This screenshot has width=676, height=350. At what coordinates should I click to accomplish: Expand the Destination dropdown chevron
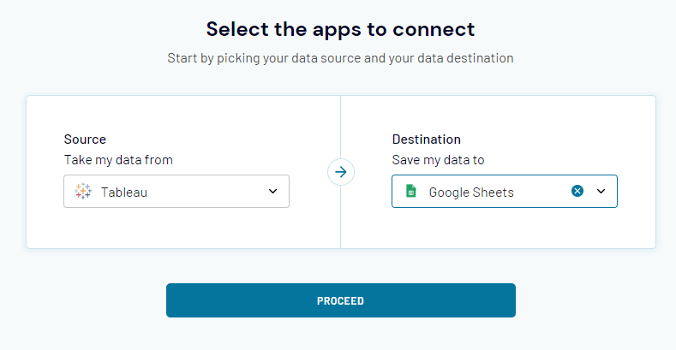click(x=601, y=192)
